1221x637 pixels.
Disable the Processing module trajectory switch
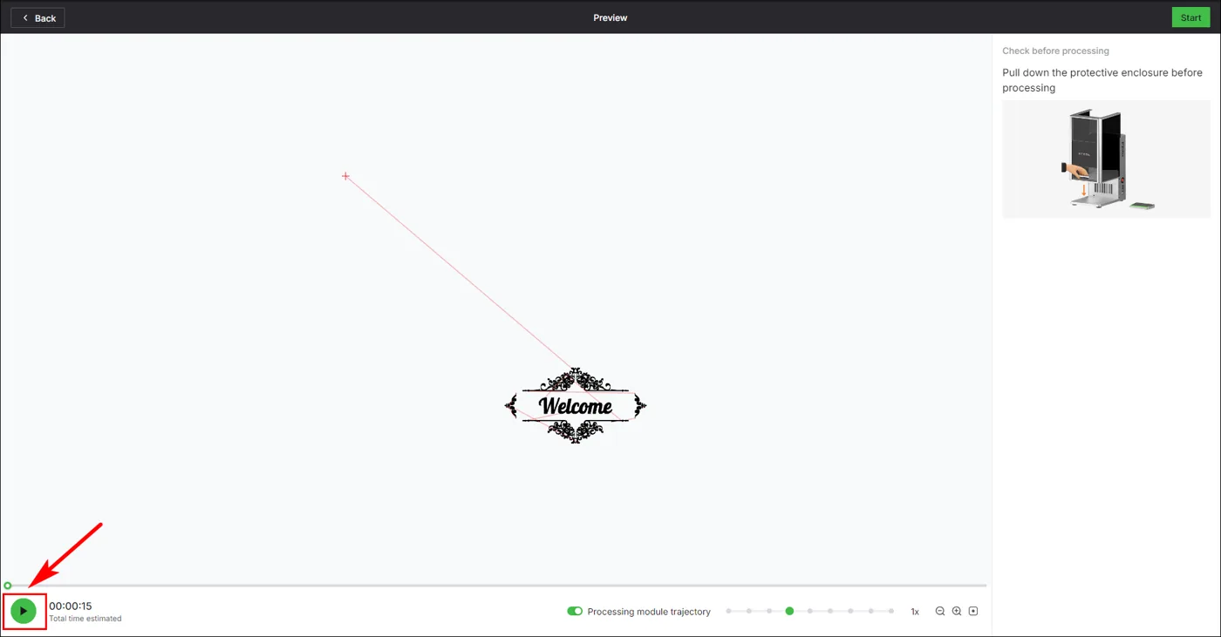(575, 611)
